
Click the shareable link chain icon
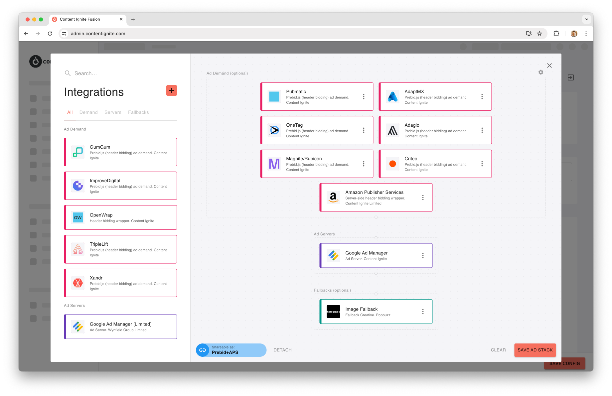(203, 350)
